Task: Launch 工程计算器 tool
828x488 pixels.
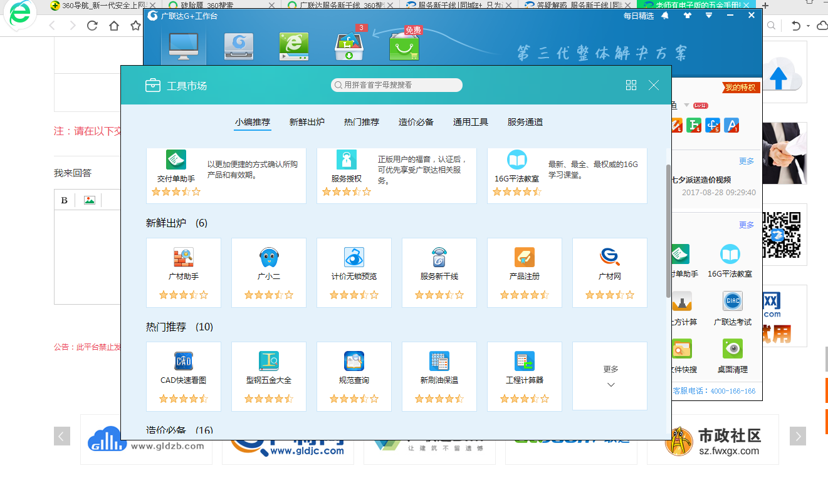Action: click(x=525, y=376)
